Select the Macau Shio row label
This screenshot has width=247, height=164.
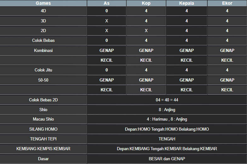coord(43,119)
